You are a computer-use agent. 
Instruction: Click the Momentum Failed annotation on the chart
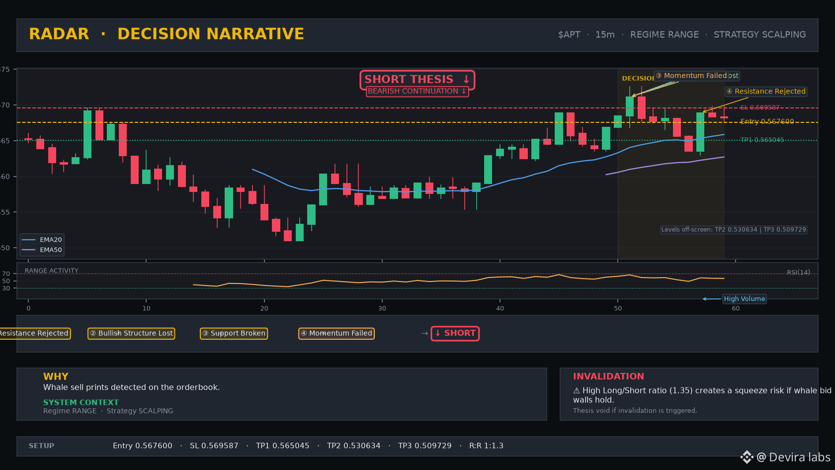coord(691,76)
